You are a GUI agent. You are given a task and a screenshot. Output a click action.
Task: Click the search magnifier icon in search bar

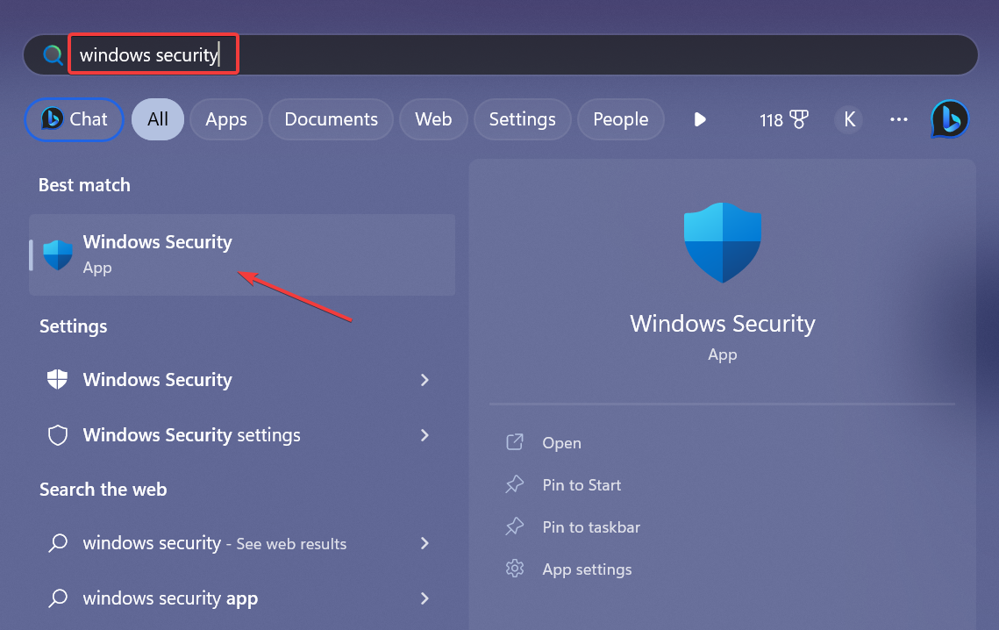tap(53, 54)
